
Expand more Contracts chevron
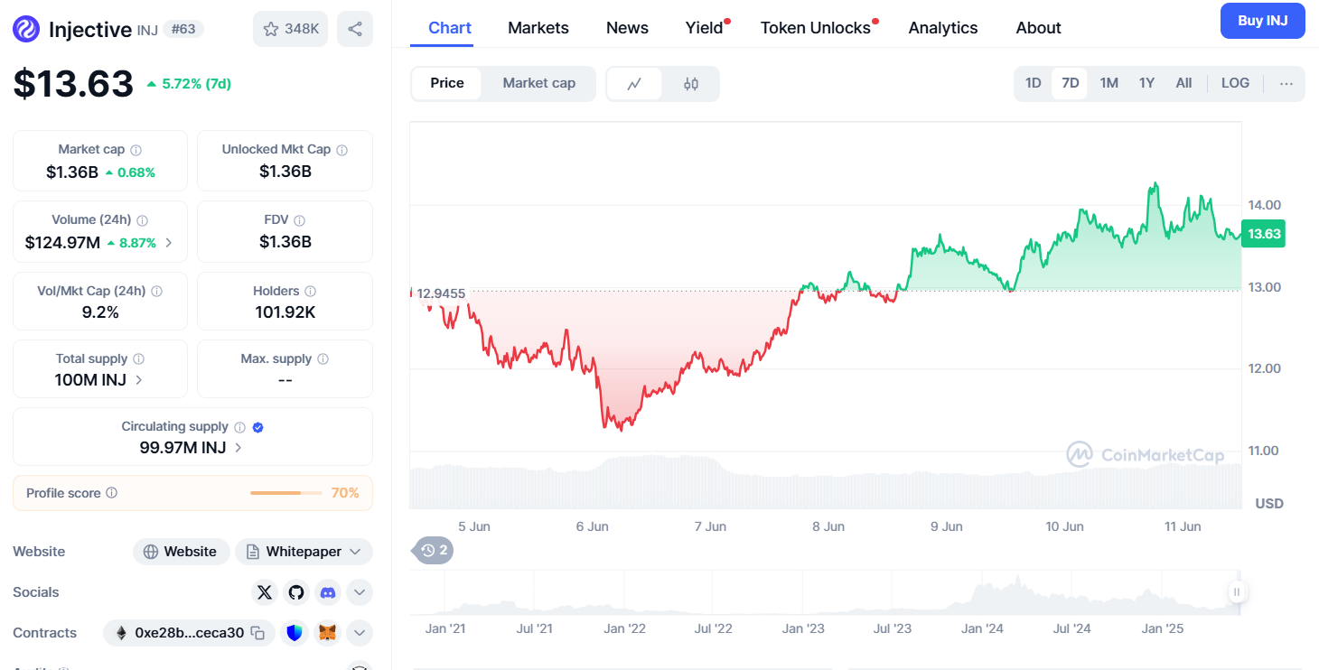(x=359, y=633)
